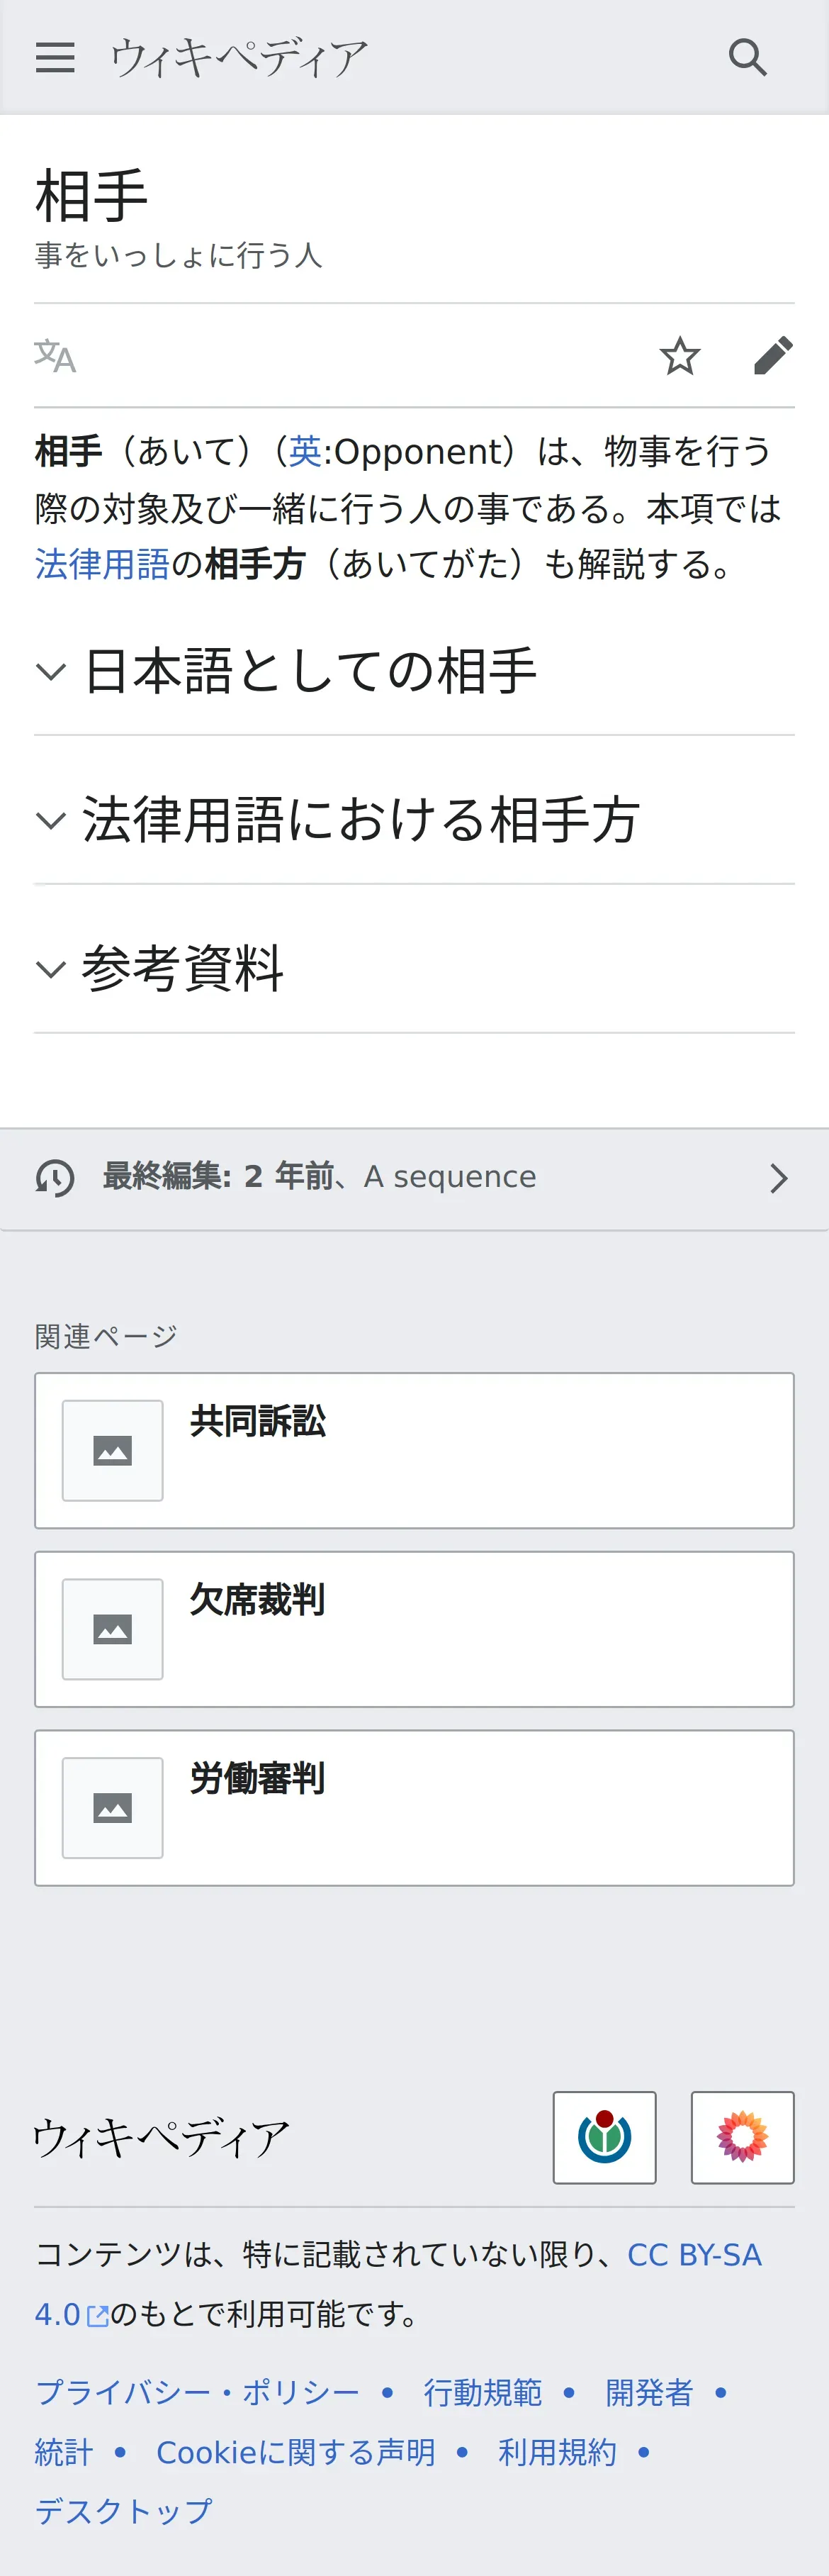
Task: Click the プライバシー・ポリシー footer link
Action: (198, 2393)
